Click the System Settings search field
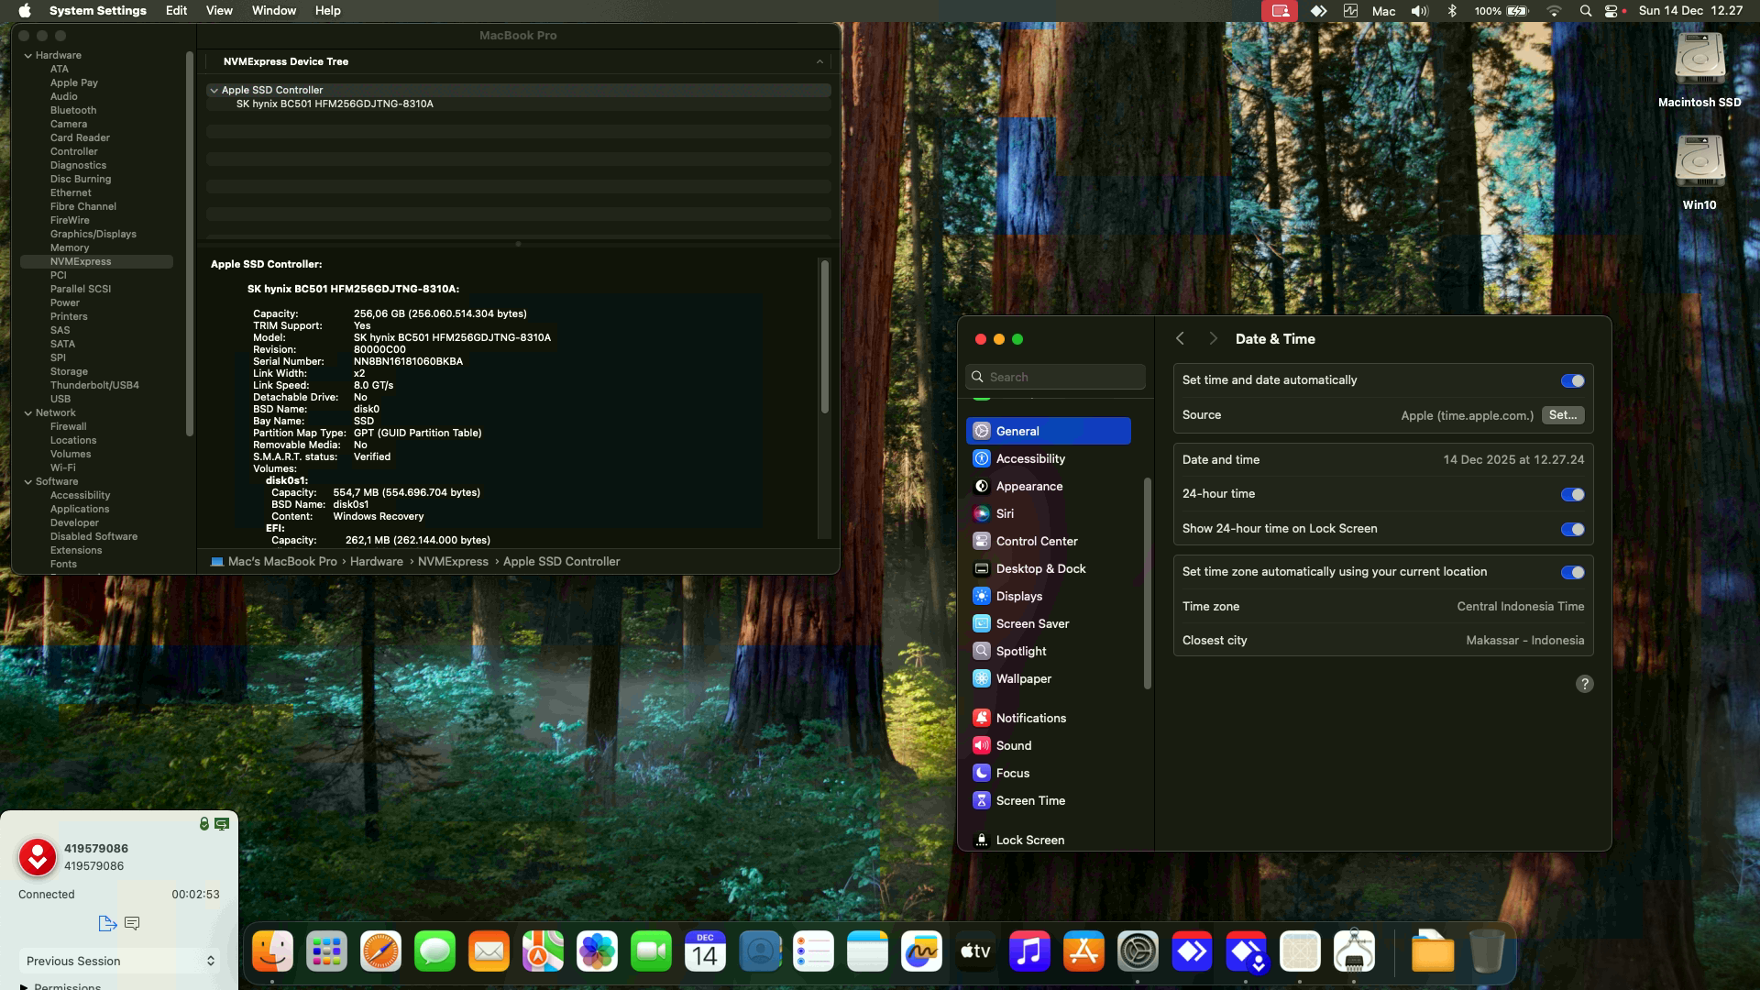This screenshot has width=1760, height=990. point(1056,377)
